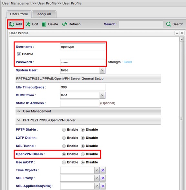The height and width of the screenshot is (190, 186).
Task: Switch to the Apply All tab
Action: (44, 14)
